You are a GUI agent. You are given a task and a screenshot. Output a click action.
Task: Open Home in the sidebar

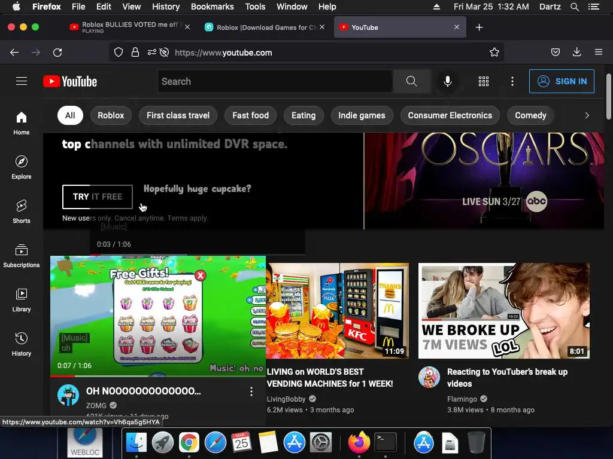22,123
